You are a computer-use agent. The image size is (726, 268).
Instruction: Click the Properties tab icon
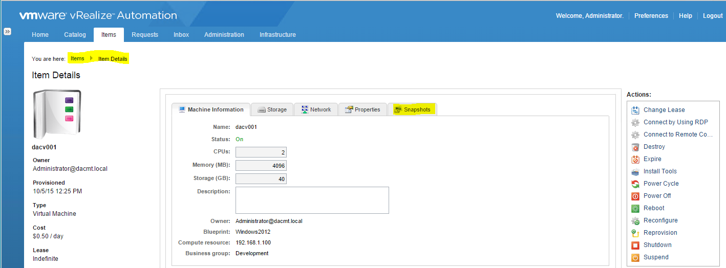(x=349, y=109)
